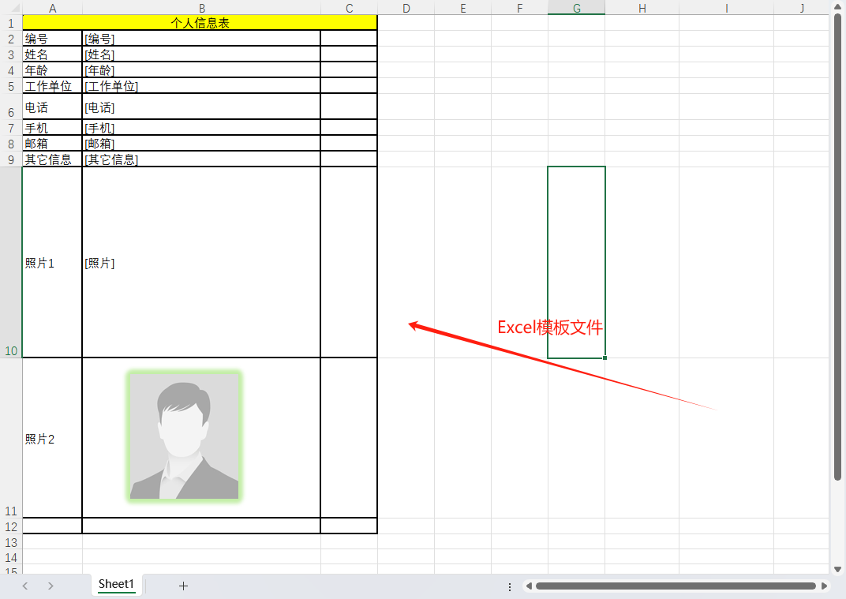Click the right sheet navigation arrow
This screenshot has width=846, height=599.
click(x=50, y=586)
